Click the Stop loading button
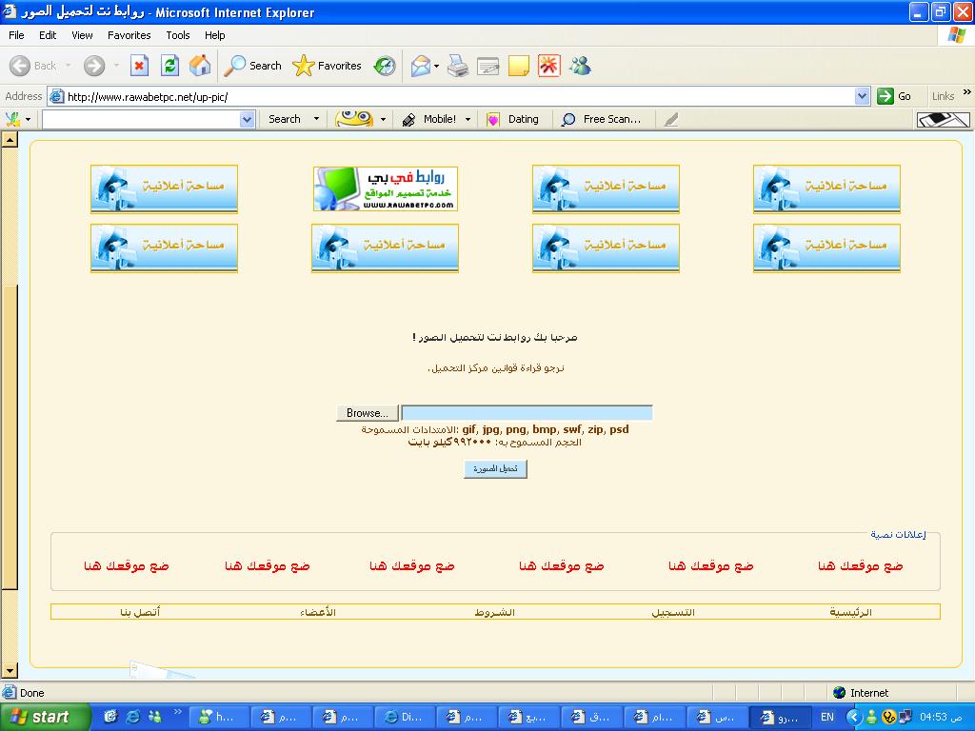 pyautogui.click(x=139, y=66)
